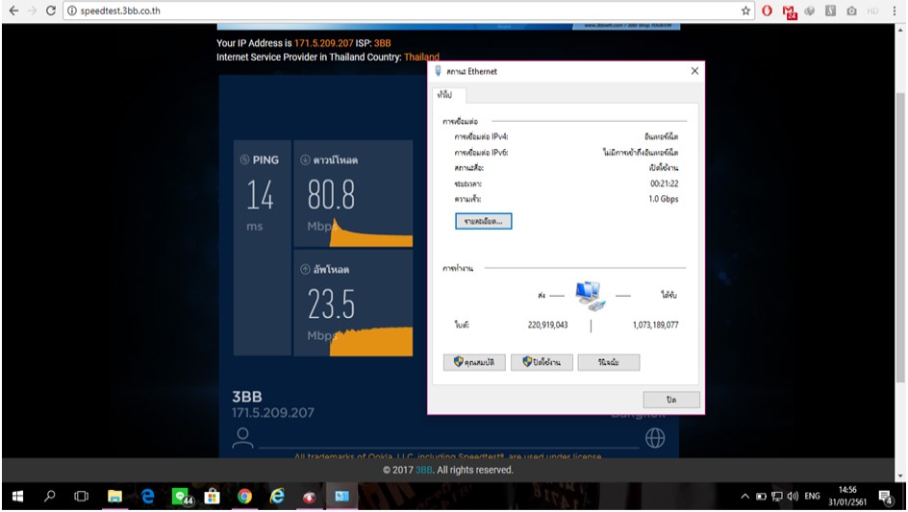908x512 pixels.
Task: Open taskbar search magnifier
Action: pos(50,497)
